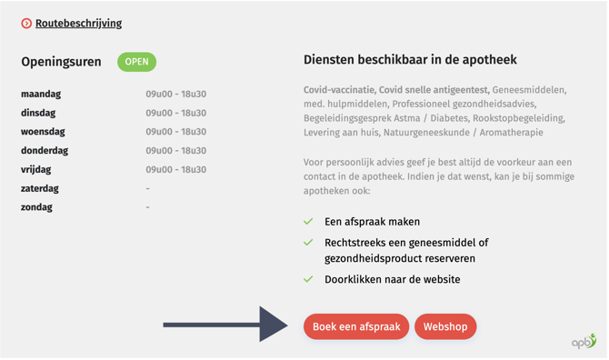Click the checkmark beside Rechtstreeks een geneesmiddel
The height and width of the screenshot is (360, 609).
pyautogui.click(x=308, y=243)
